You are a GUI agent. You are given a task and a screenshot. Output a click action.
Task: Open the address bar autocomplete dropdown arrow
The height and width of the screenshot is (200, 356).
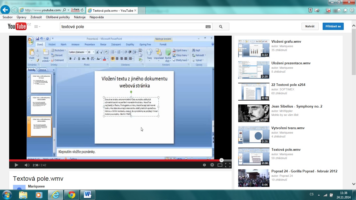(68, 10)
